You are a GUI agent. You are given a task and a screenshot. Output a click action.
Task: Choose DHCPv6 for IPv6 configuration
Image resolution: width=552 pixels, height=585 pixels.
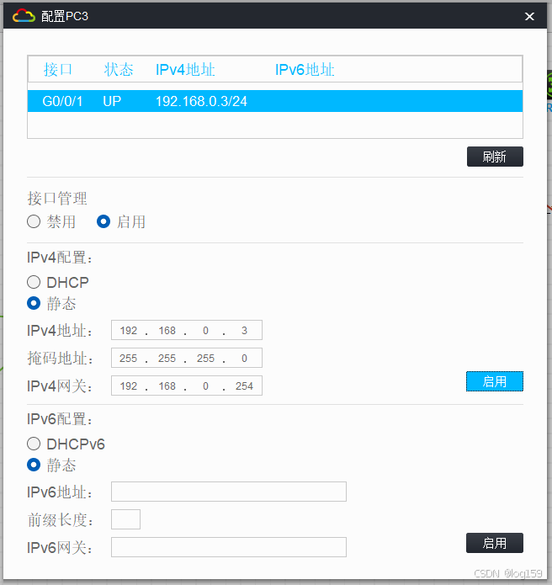coord(34,444)
